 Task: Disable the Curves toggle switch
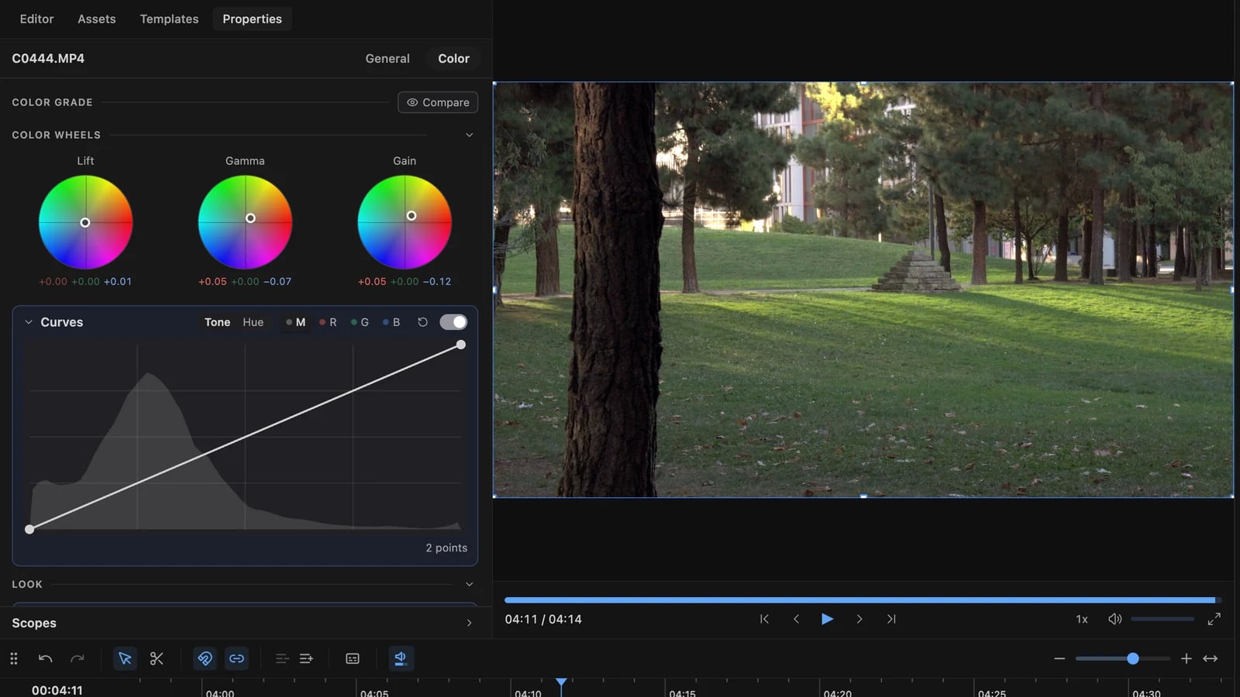[453, 322]
